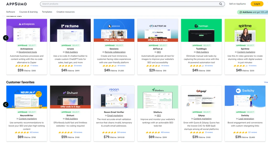Open the Templates menu
Viewport: 268px width, 145px height.
47,12
